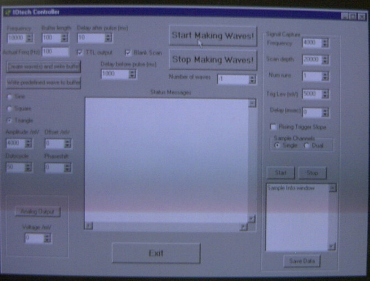The height and width of the screenshot is (281, 370).
Task: Adjust Buffer length spinner arrows
Action: [64, 38]
